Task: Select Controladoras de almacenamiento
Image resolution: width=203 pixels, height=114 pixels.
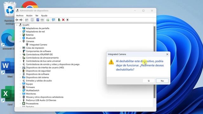Action: [42, 58]
